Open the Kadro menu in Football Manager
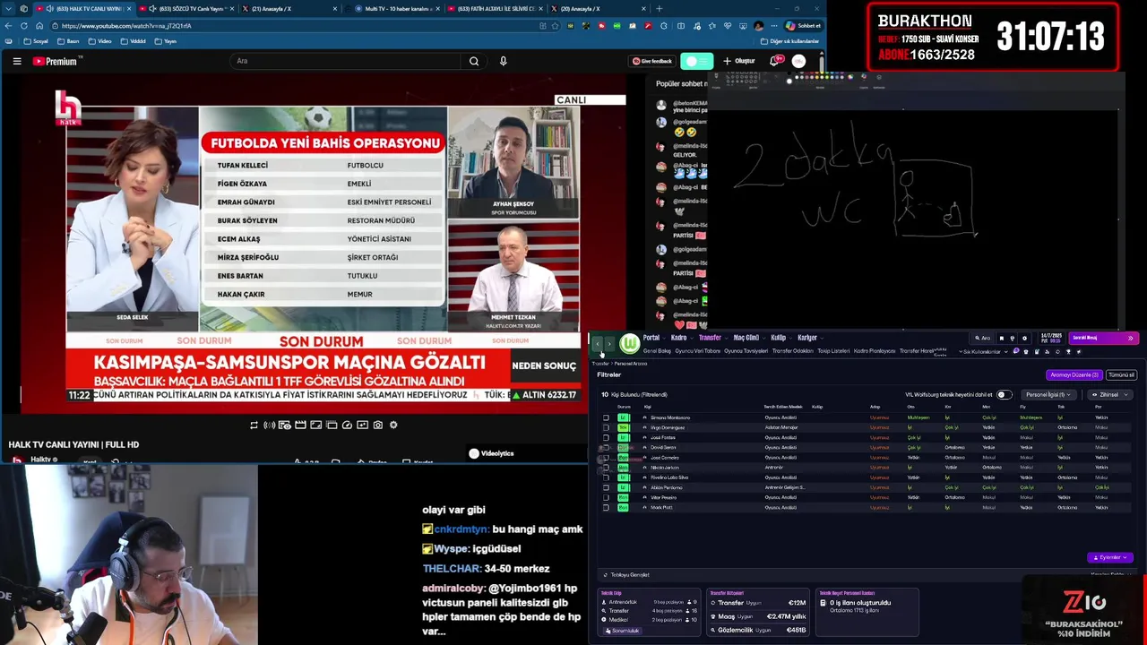This screenshot has width=1147, height=645. (x=678, y=338)
